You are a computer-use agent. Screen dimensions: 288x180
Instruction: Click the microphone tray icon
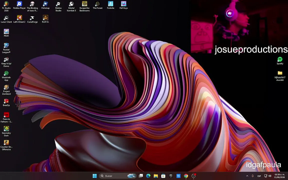pos(252,176)
